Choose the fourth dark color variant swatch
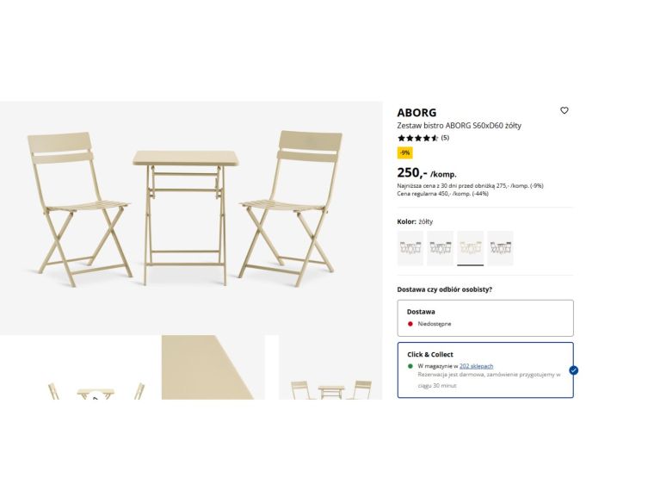Image resolution: width=654 pixels, height=491 pixels. (500, 248)
